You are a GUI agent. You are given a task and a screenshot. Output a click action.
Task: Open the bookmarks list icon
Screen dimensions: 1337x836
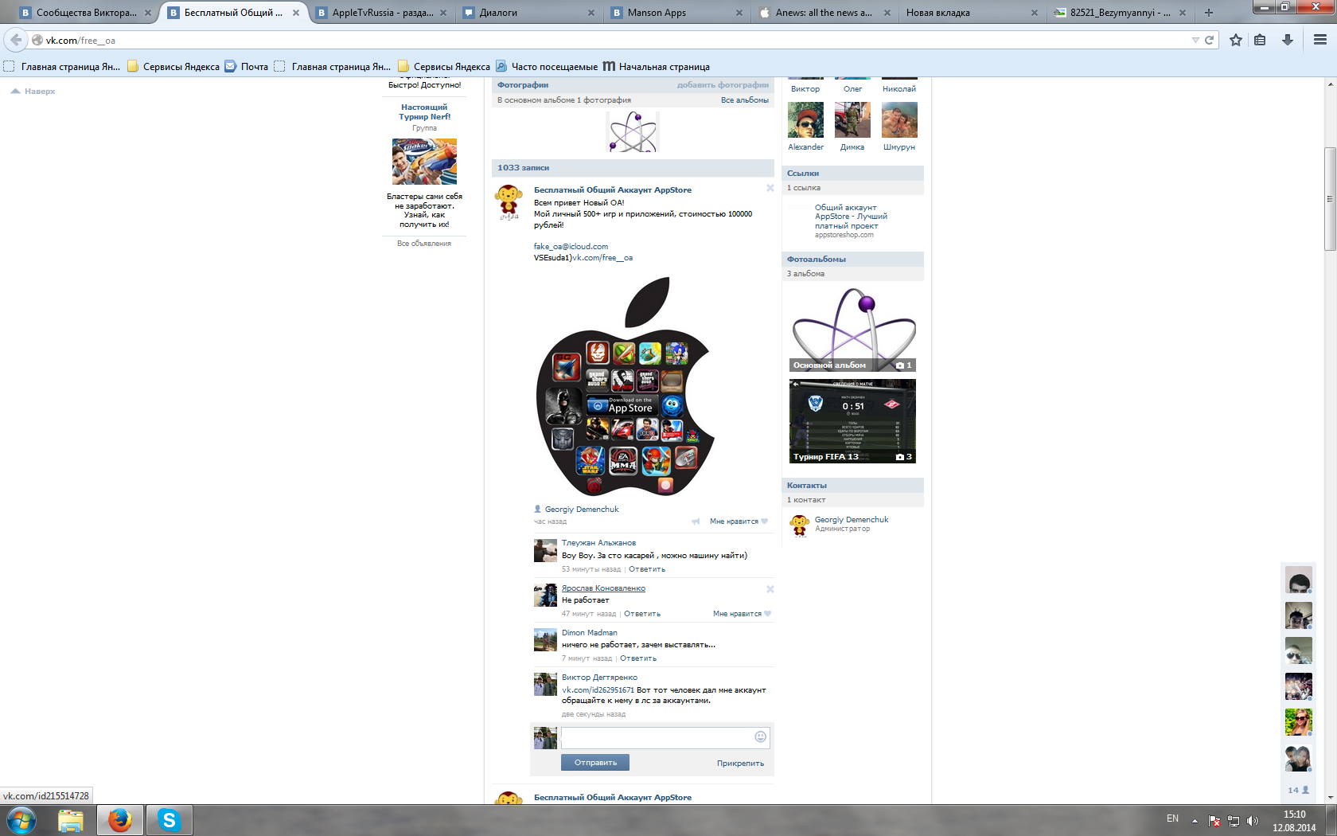tap(1260, 40)
